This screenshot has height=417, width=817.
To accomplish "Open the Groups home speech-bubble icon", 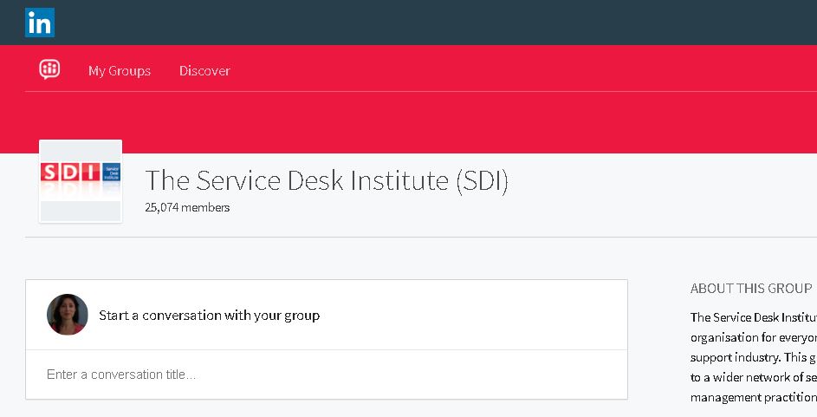I will 49,68.
